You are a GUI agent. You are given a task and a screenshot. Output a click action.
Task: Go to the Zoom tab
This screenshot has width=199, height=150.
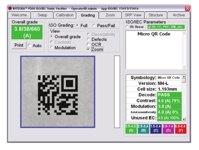pos(110,15)
